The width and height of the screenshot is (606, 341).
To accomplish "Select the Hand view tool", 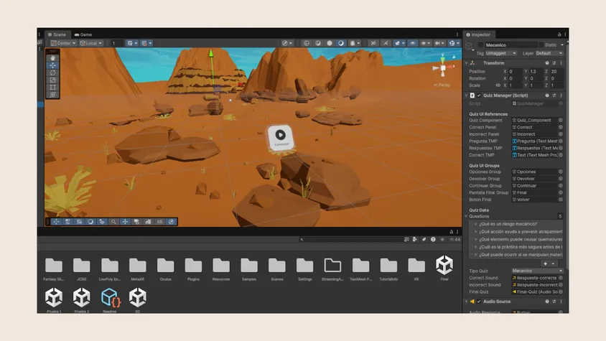I will pyautogui.click(x=53, y=58).
